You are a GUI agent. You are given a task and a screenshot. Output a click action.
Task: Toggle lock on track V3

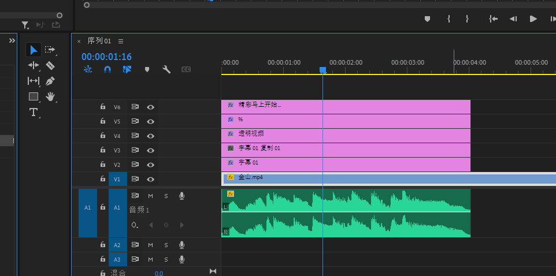pos(102,150)
